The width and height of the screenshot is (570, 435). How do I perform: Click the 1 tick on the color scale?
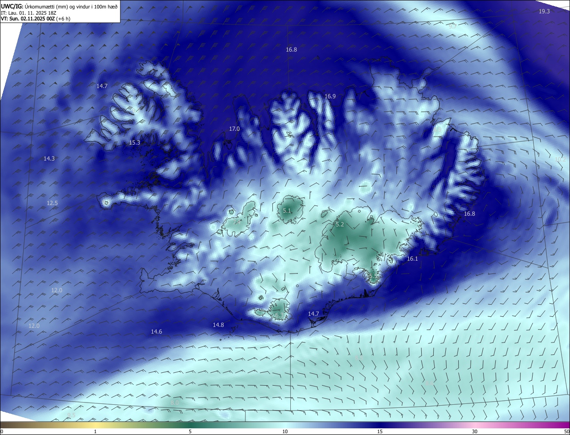(95, 431)
